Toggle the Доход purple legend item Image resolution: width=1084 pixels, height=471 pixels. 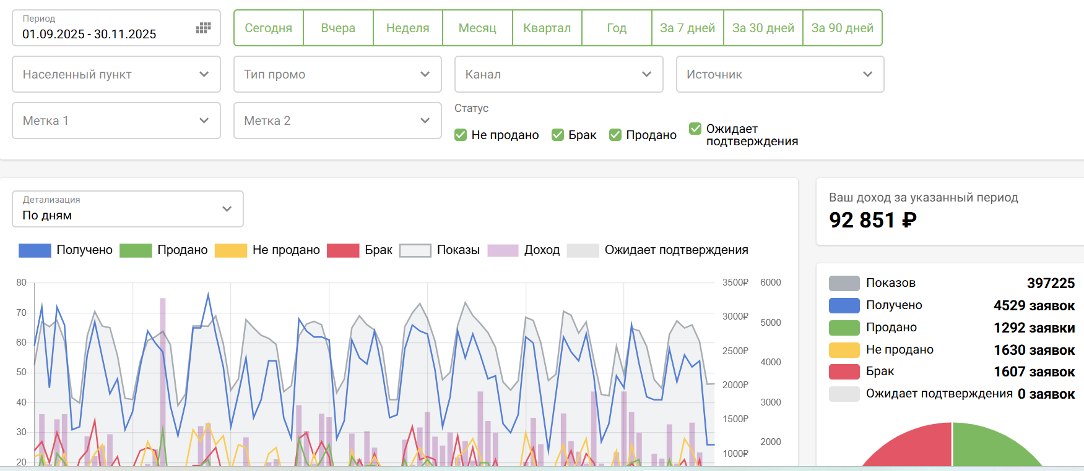503,250
